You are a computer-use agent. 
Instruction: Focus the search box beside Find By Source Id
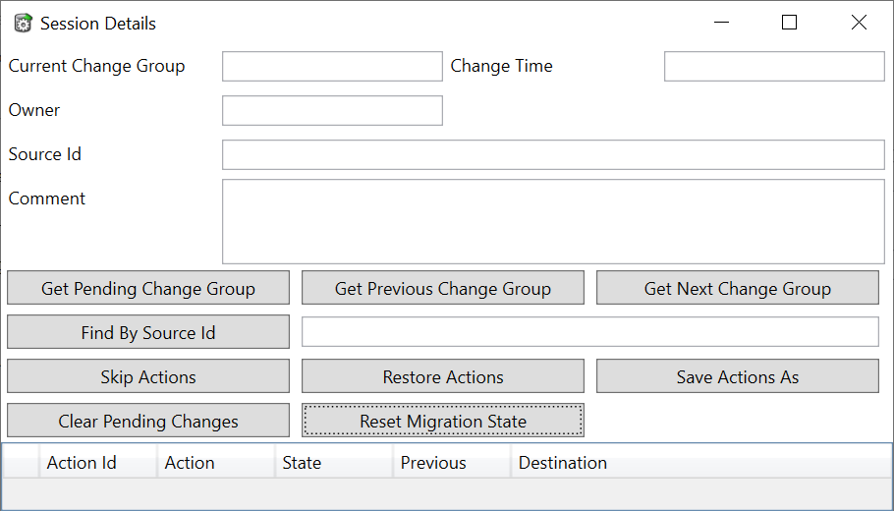(590, 332)
